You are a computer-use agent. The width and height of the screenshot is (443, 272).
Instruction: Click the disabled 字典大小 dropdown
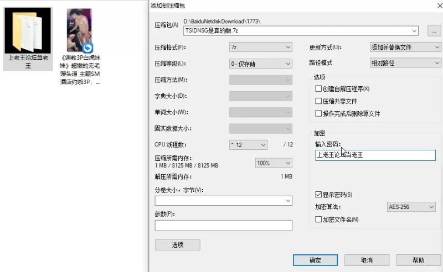260,96
